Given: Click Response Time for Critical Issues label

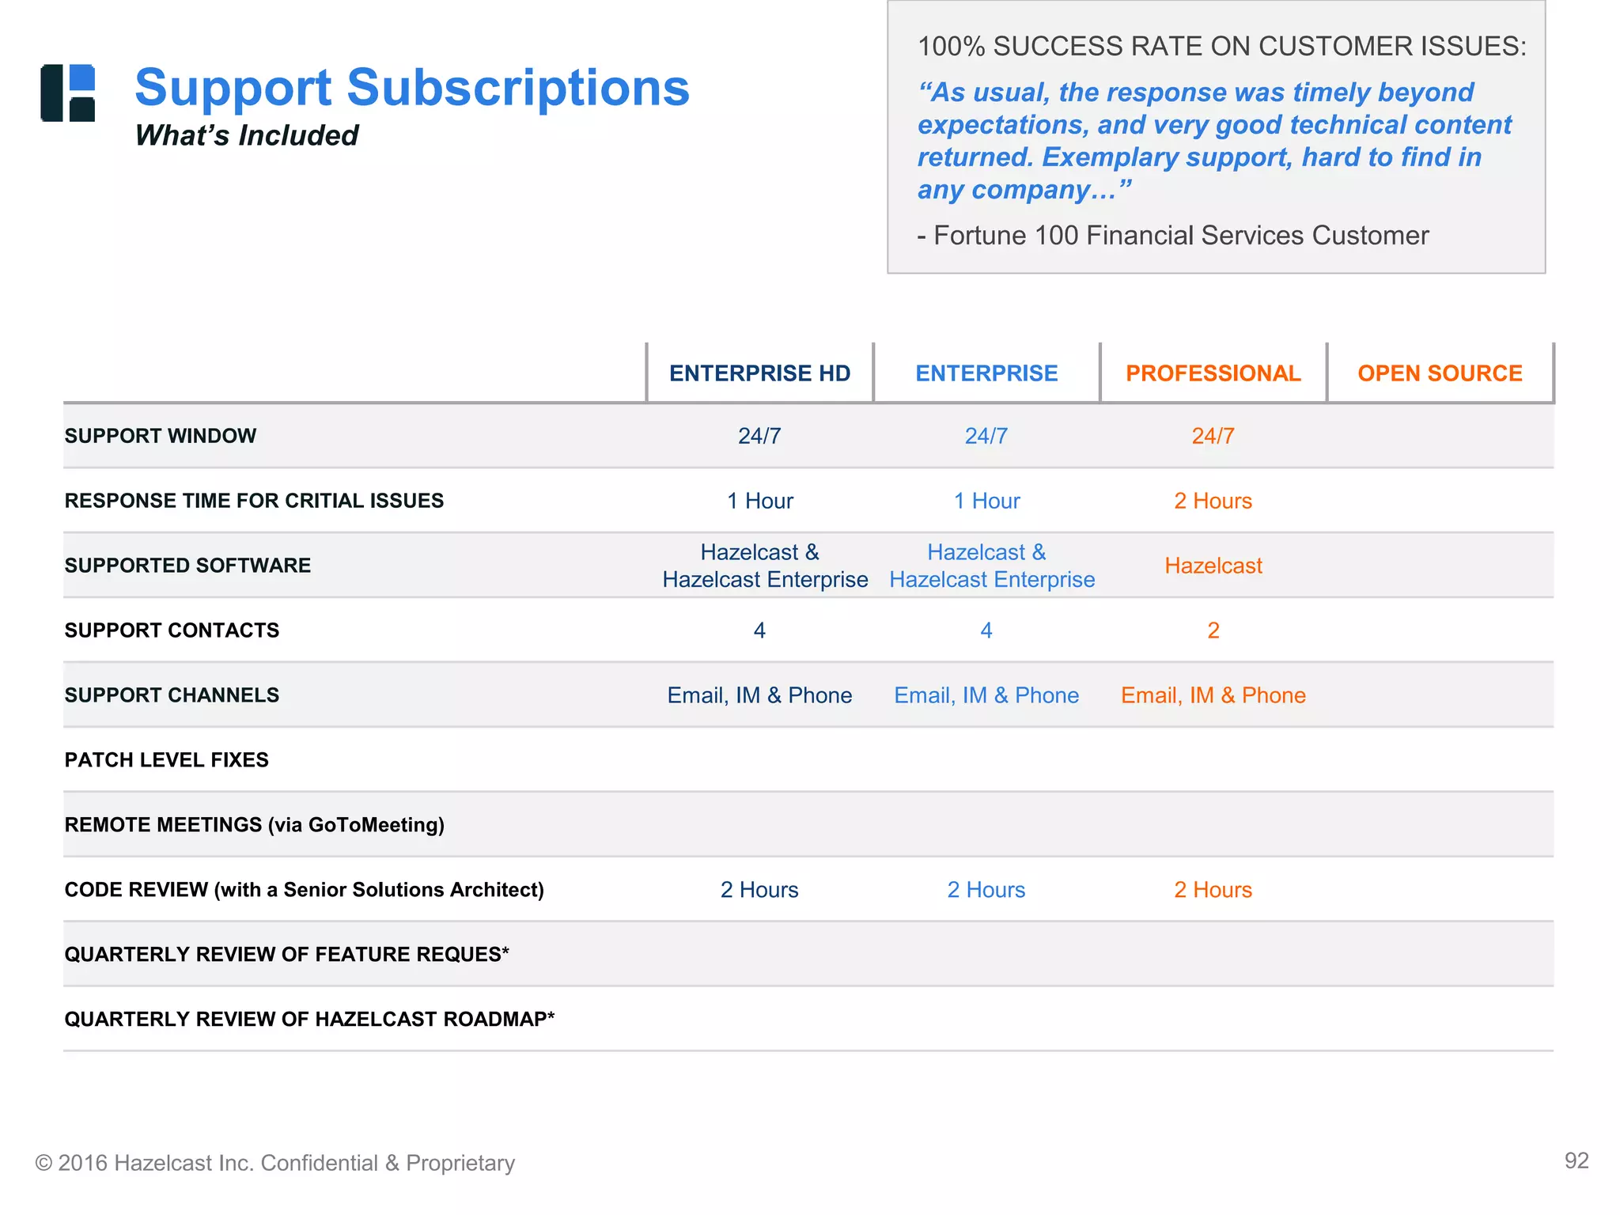Looking at the screenshot, I should [x=254, y=501].
